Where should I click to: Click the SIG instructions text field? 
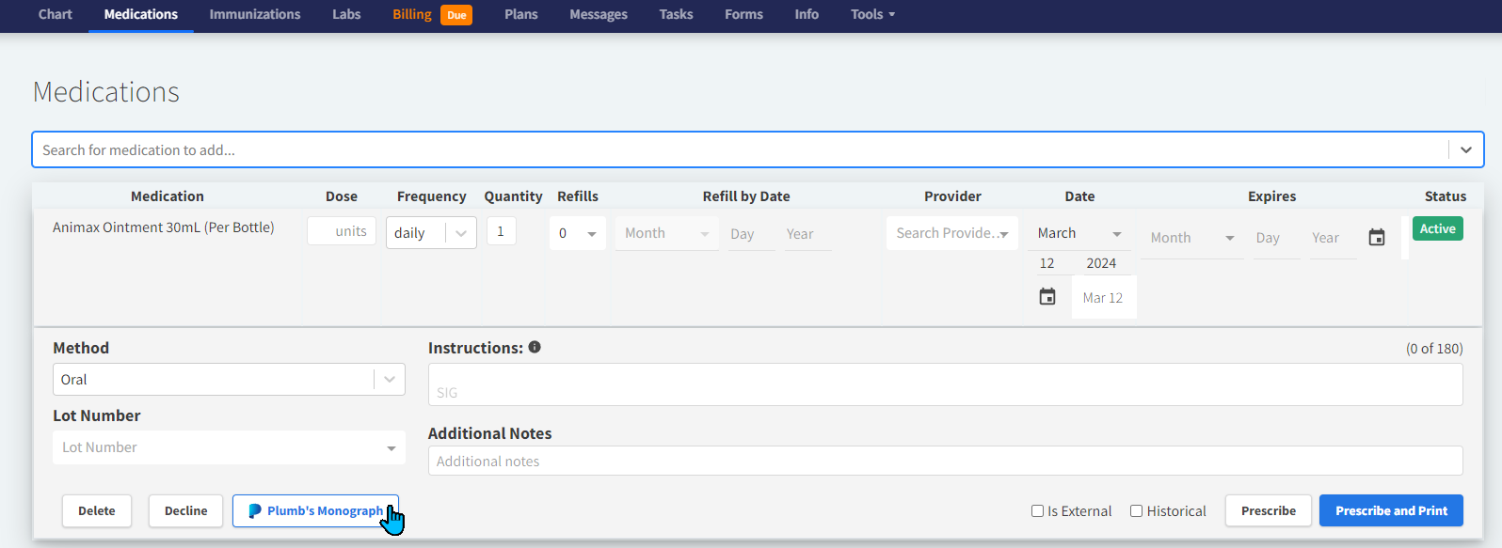945,385
